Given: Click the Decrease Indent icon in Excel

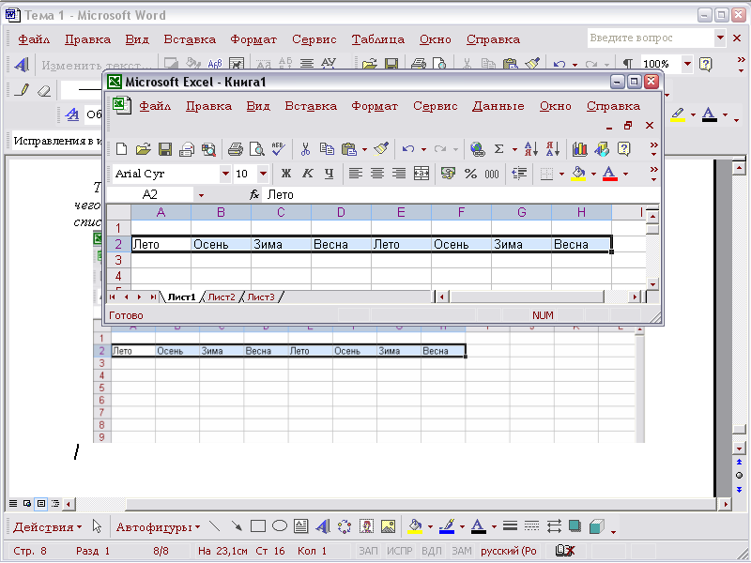Looking at the screenshot, I should pos(519,174).
